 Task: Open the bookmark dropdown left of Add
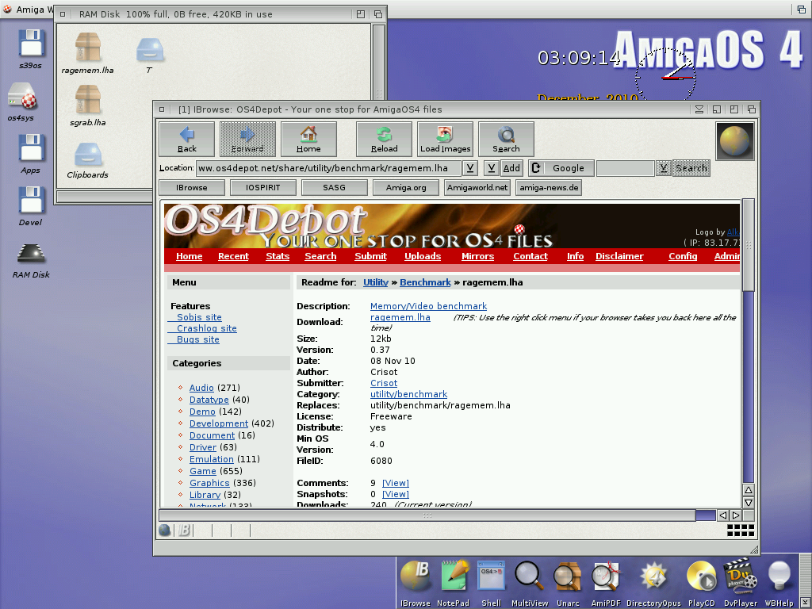coord(492,168)
